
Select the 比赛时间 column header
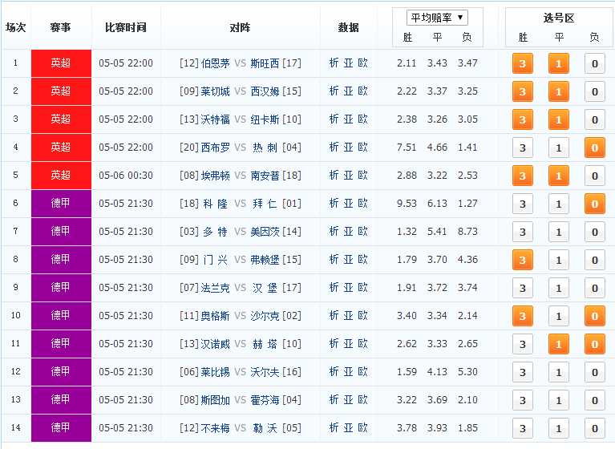(126, 27)
